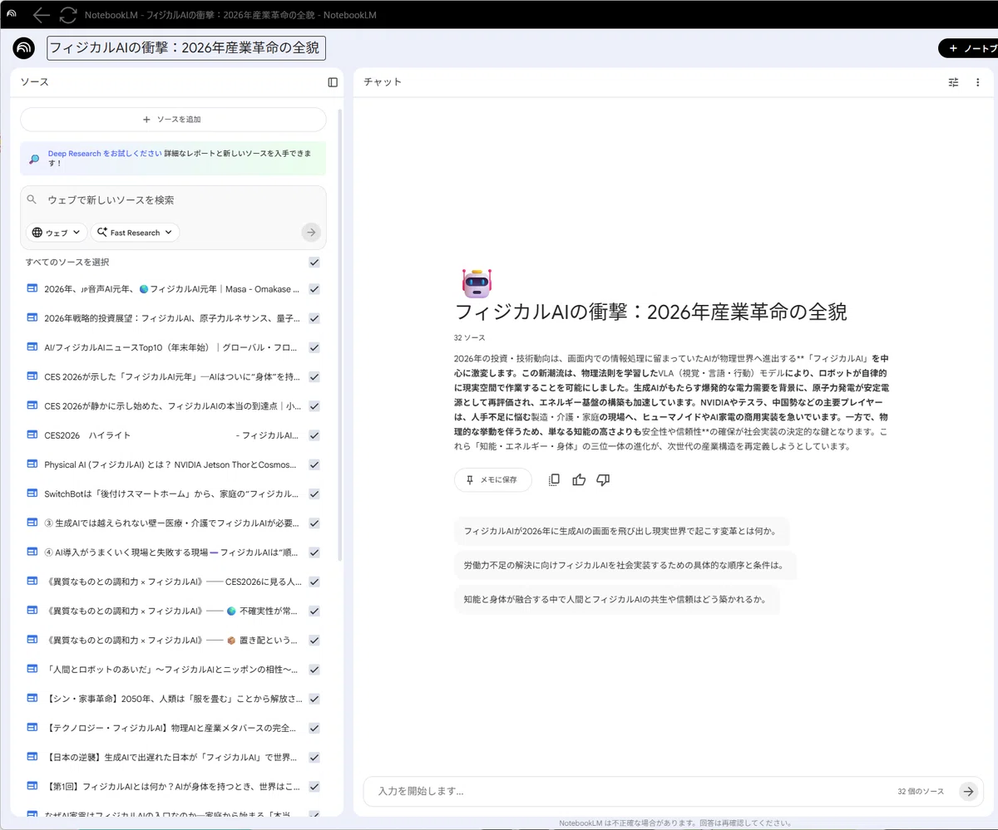Uncheck the SwitchBot source checkbox
The image size is (998, 830).
(x=314, y=494)
